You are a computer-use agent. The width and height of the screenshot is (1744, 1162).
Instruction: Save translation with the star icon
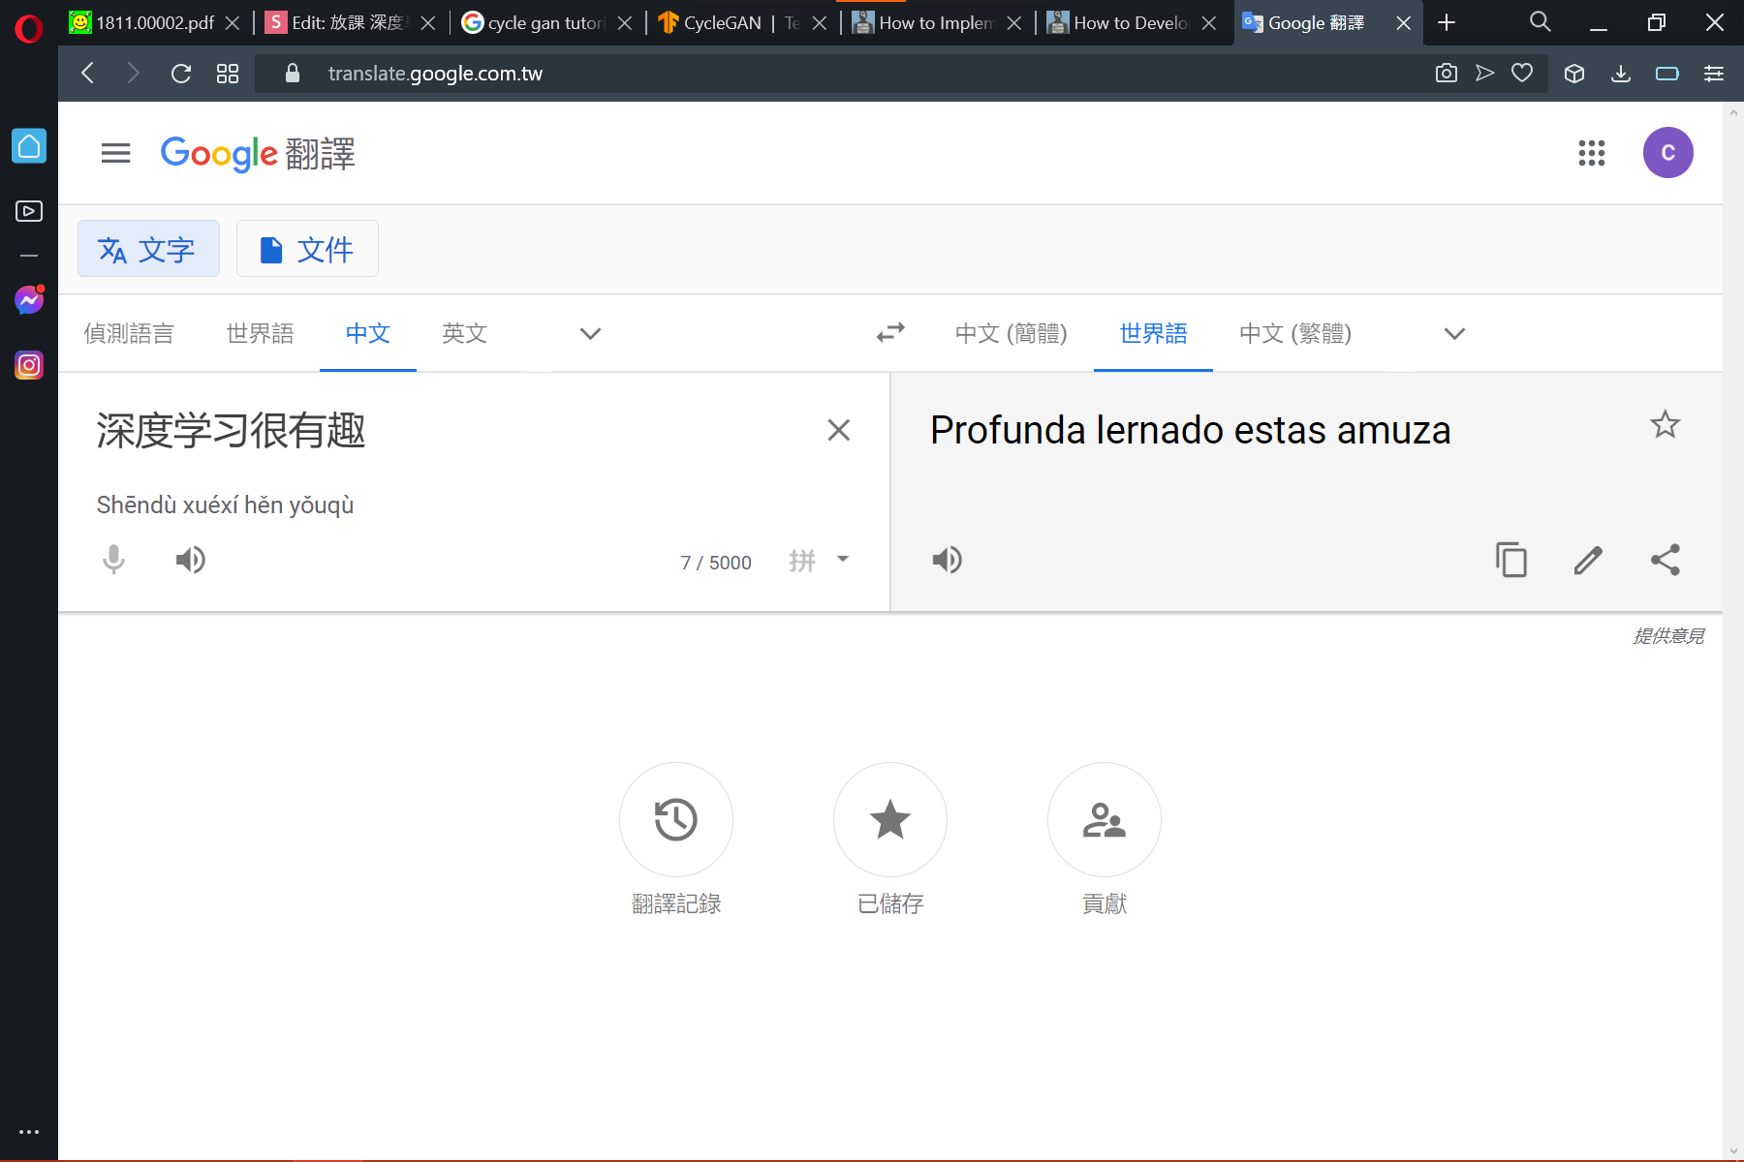pos(1665,424)
